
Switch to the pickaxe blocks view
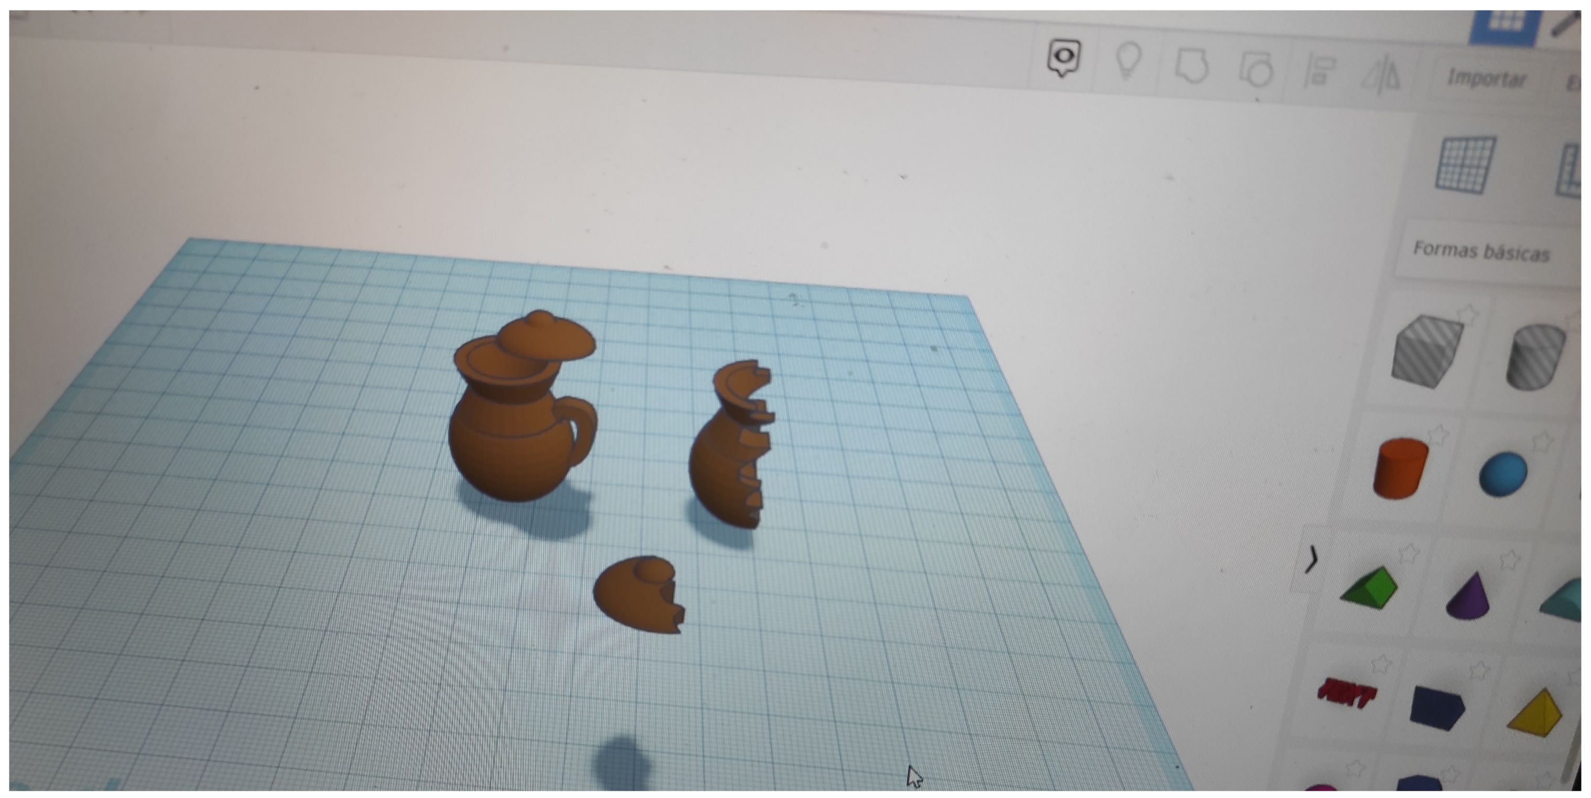coord(1566,26)
